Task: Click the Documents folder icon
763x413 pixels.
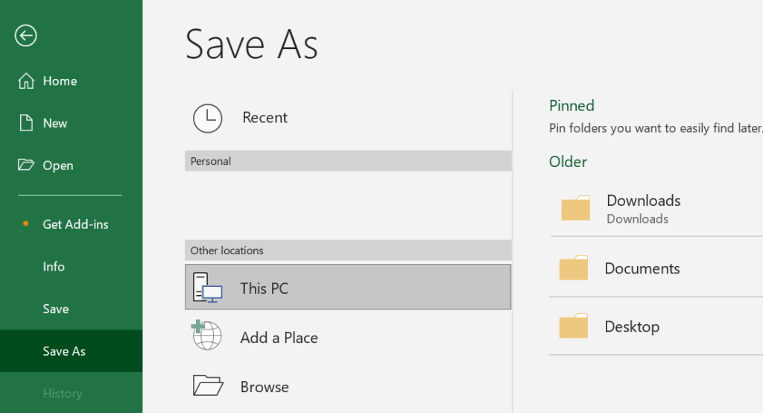Action: coord(574,268)
